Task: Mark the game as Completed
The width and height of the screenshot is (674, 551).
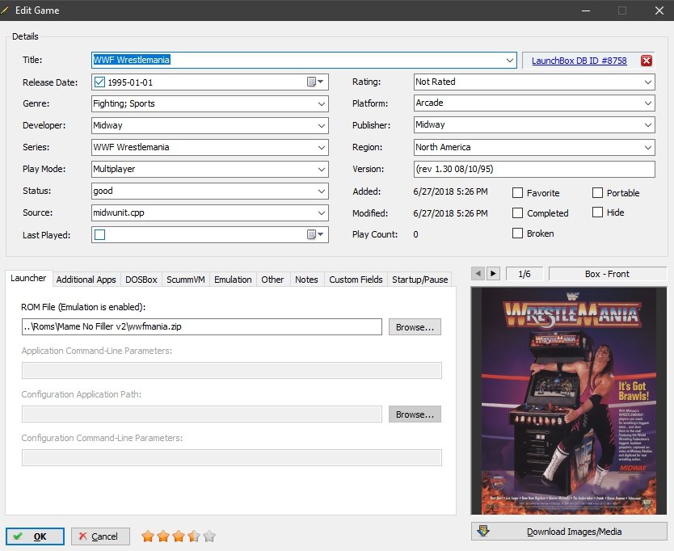Action: click(517, 212)
